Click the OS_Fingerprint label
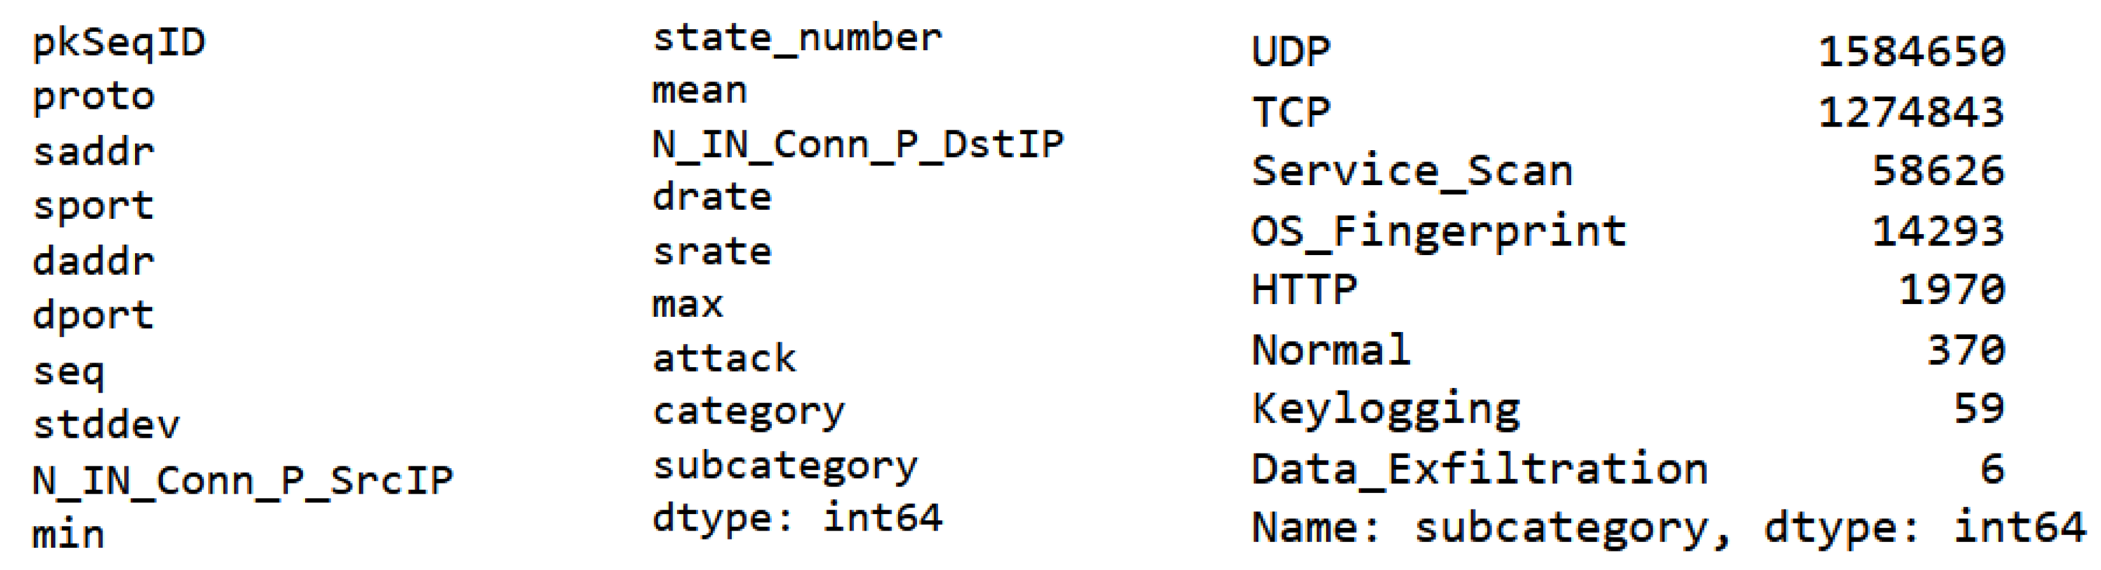This screenshot has width=2101, height=570. point(1439,232)
